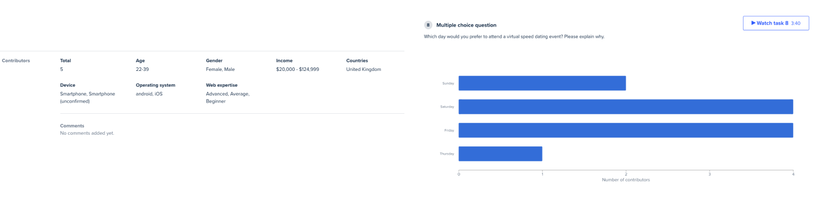Screen dimensions: 817x199
Task: Select the Saturday bar in chart
Action: pos(626,107)
